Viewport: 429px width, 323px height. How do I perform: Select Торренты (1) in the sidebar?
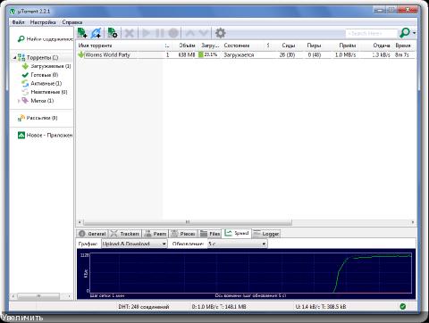point(42,57)
